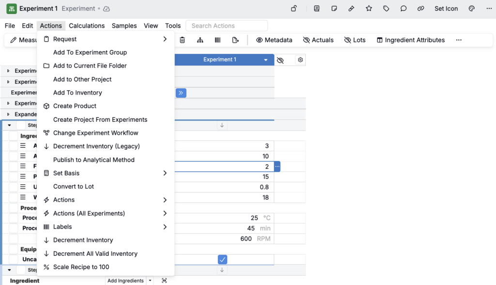This screenshot has width=496, height=285.
Task: Open the comments speech bubble icon
Action: (403, 9)
